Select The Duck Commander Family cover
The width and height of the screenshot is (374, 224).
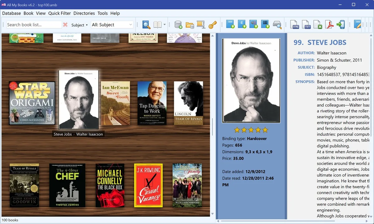[x=187, y=185]
